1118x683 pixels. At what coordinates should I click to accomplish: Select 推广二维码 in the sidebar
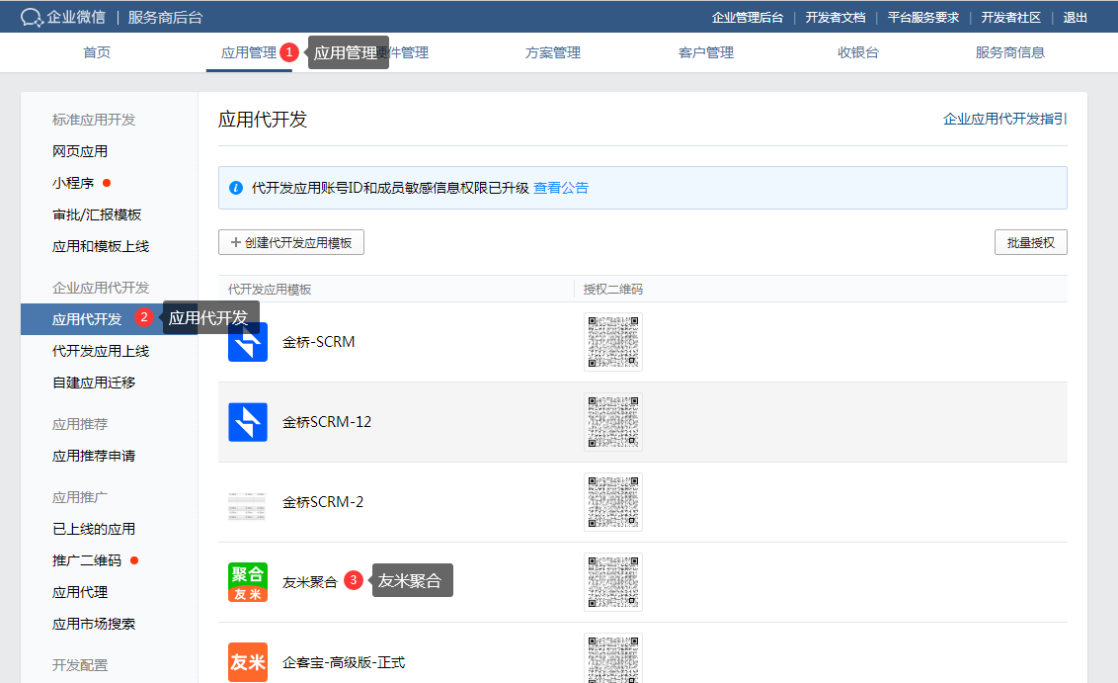point(87,560)
